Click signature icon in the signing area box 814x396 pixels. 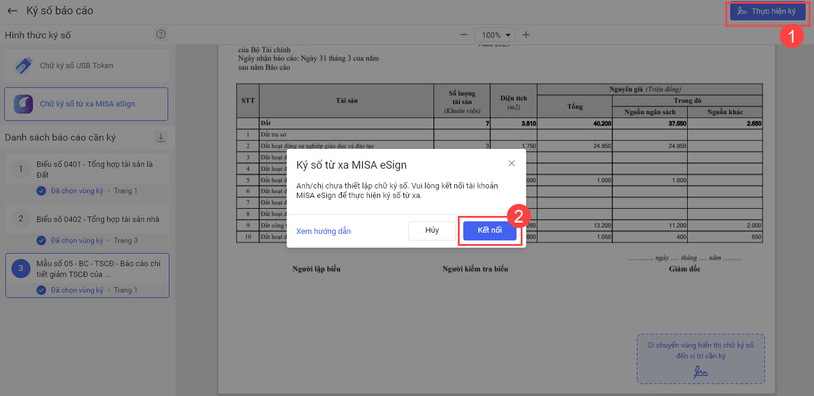[700, 372]
